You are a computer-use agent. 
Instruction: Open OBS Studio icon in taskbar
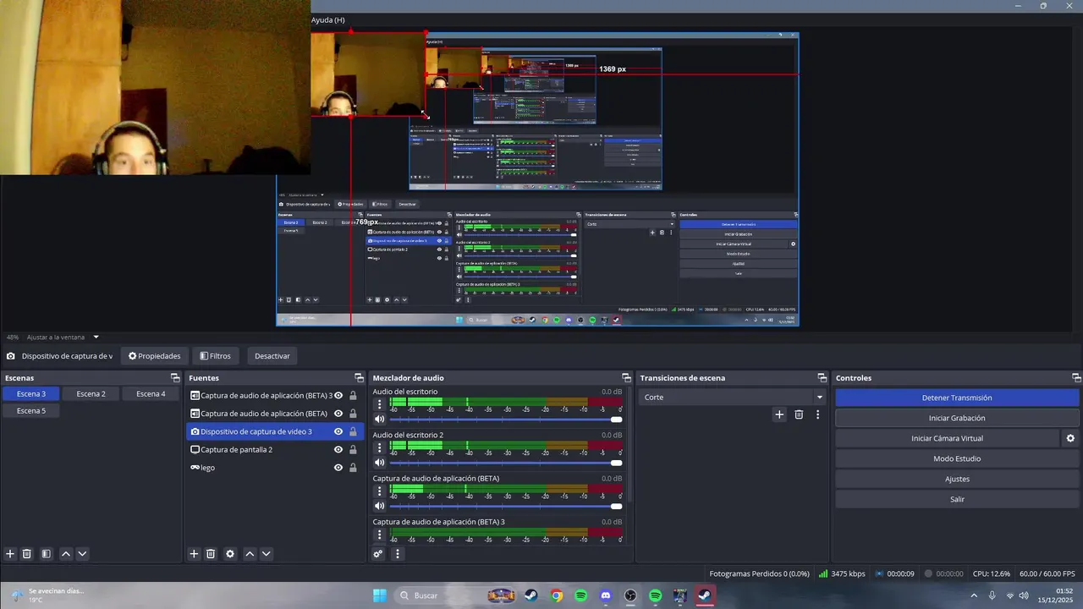click(x=630, y=595)
